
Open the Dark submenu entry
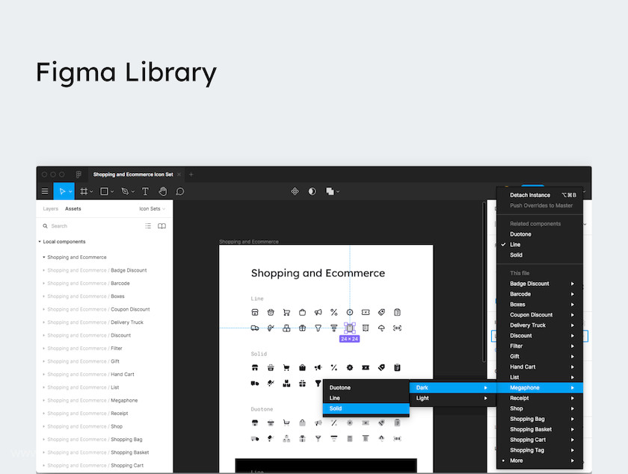click(x=452, y=388)
